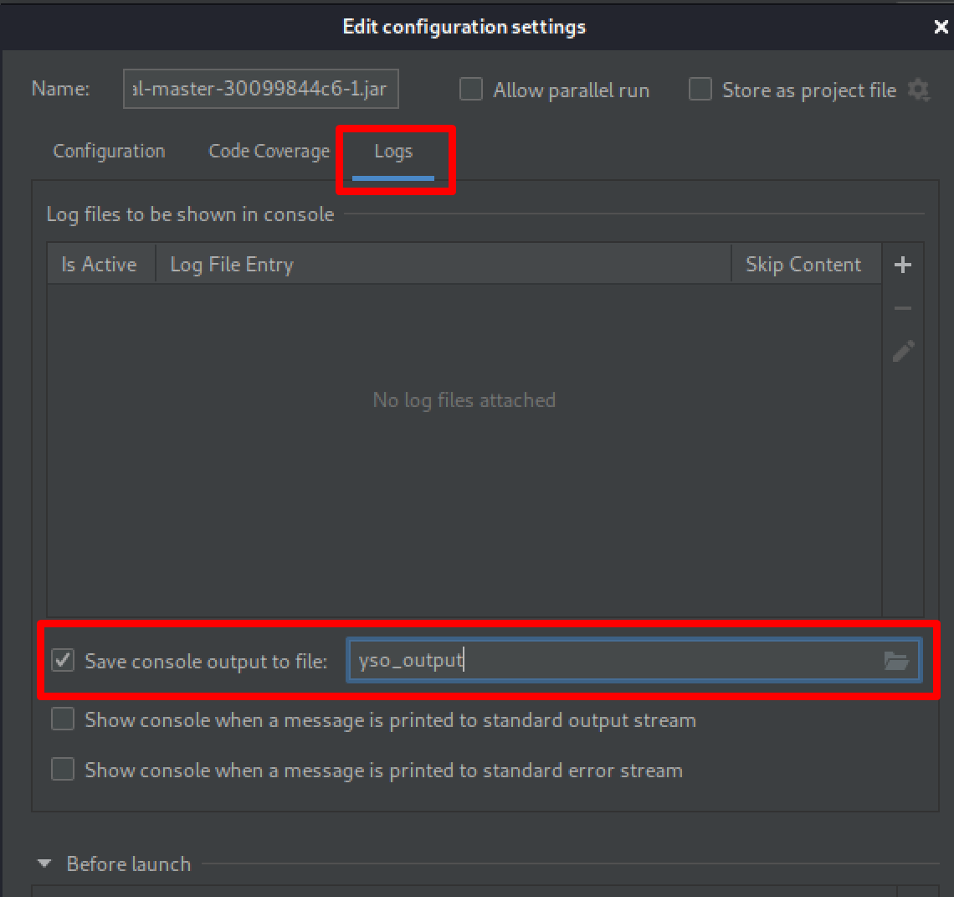Switch to the Configuration tab
Image resolution: width=954 pixels, height=897 pixels.
coord(109,152)
